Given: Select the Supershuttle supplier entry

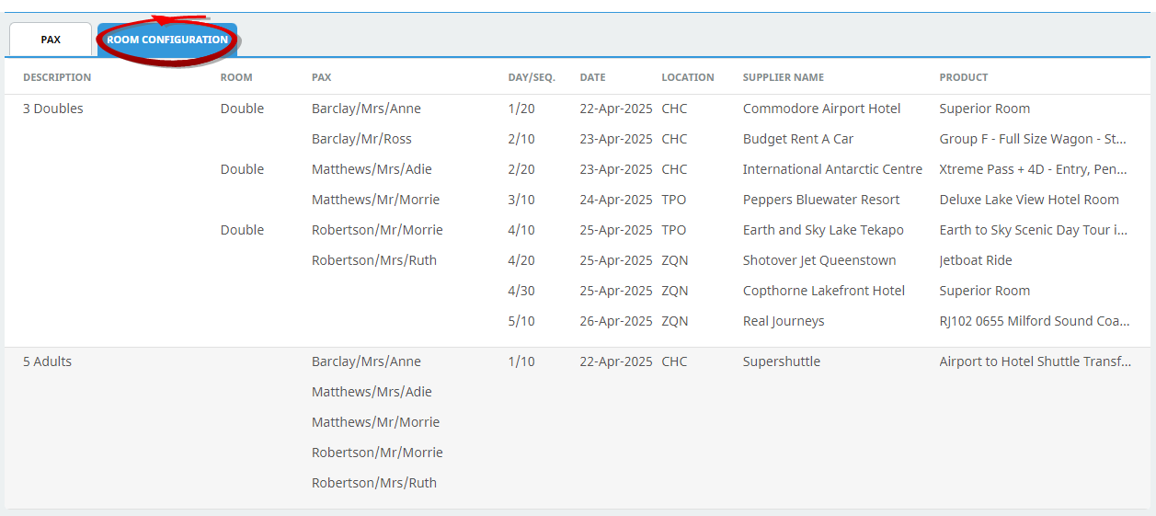Looking at the screenshot, I should pos(781,361).
